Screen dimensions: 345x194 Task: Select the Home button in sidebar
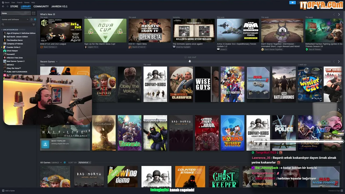15,13
